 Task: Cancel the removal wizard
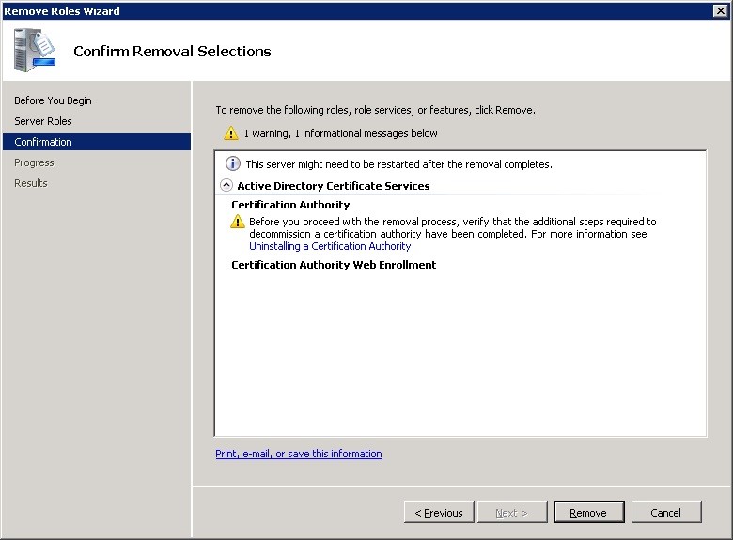tap(666, 513)
